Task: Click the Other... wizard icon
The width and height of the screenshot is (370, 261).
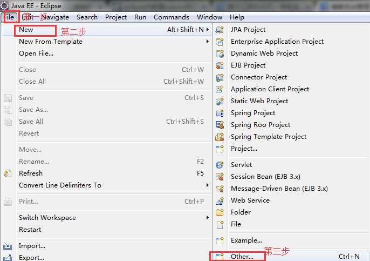Action: (x=220, y=257)
